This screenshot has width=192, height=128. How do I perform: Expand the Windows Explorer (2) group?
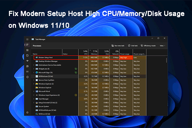pyautogui.click(x=34, y=84)
